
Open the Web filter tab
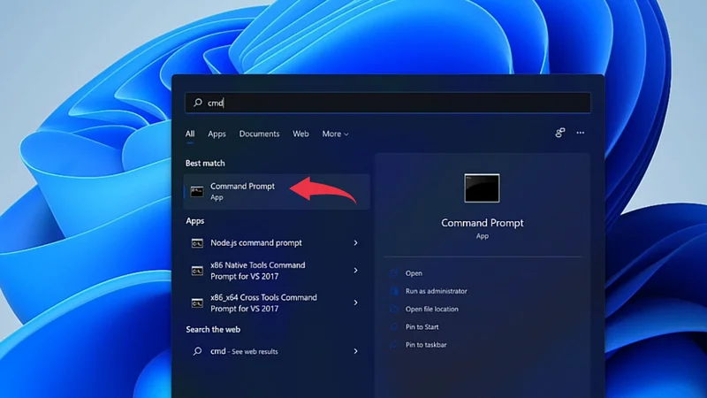tap(300, 134)
